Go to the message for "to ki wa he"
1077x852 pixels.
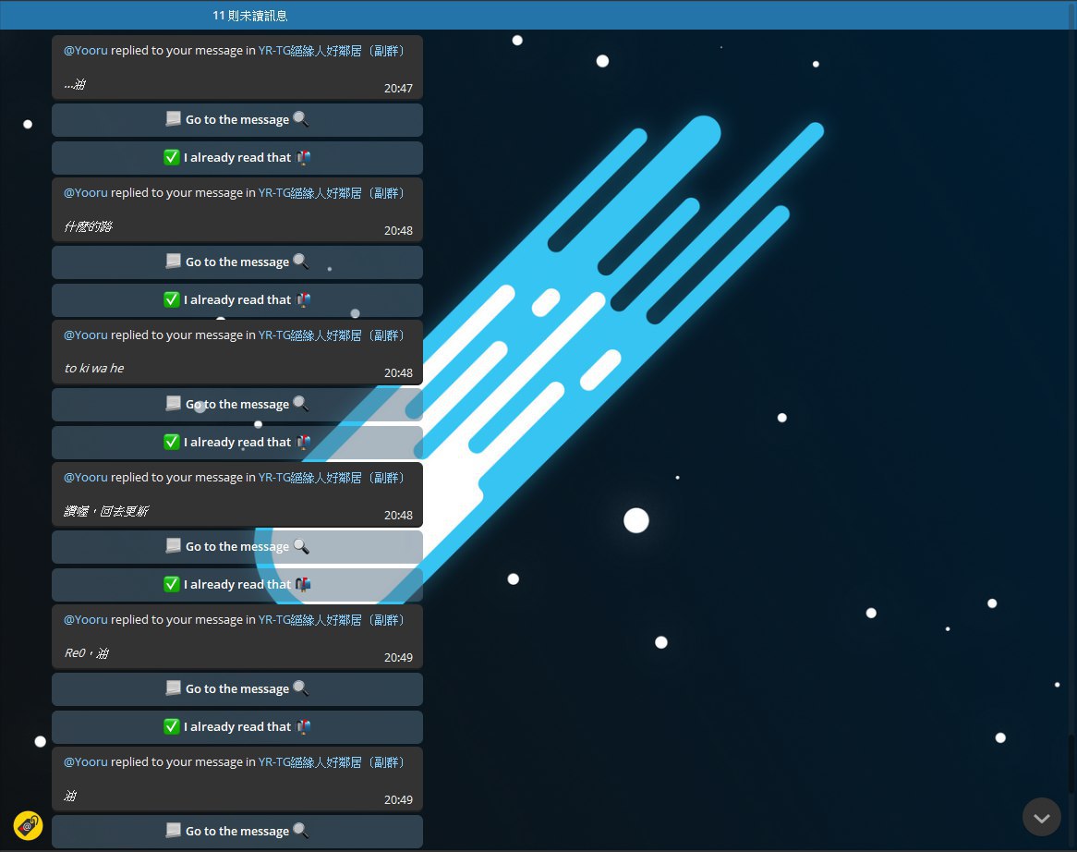[237, 405]
